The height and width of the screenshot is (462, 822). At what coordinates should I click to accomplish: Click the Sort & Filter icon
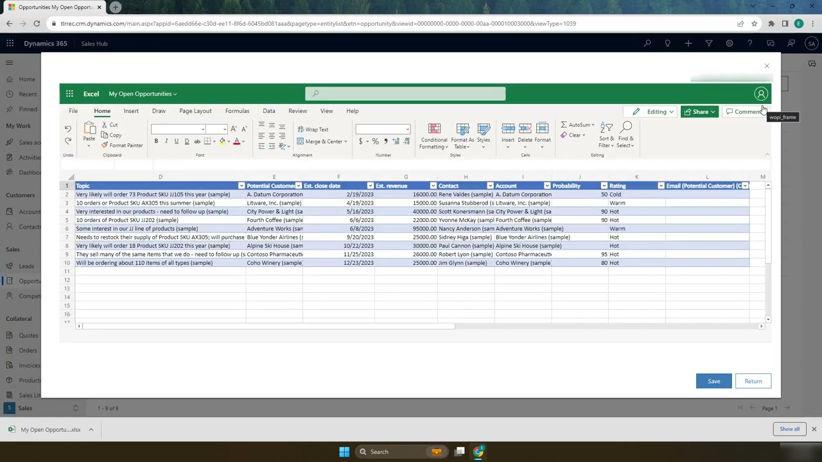pos(606,127)
